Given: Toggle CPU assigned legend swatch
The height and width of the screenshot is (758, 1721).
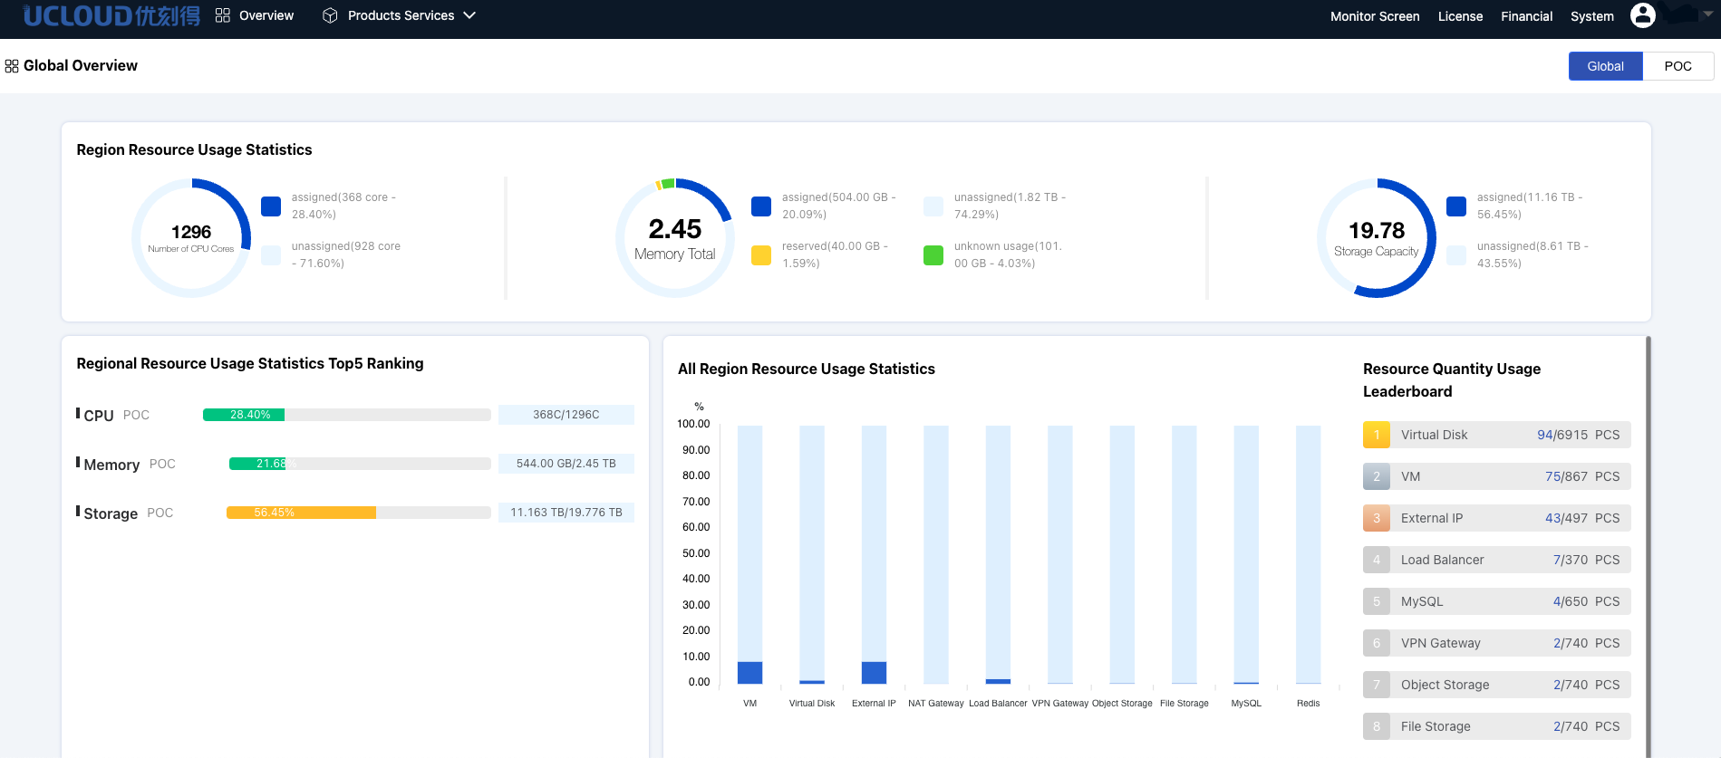Looking at the screenshot, I should coord(271,206).
